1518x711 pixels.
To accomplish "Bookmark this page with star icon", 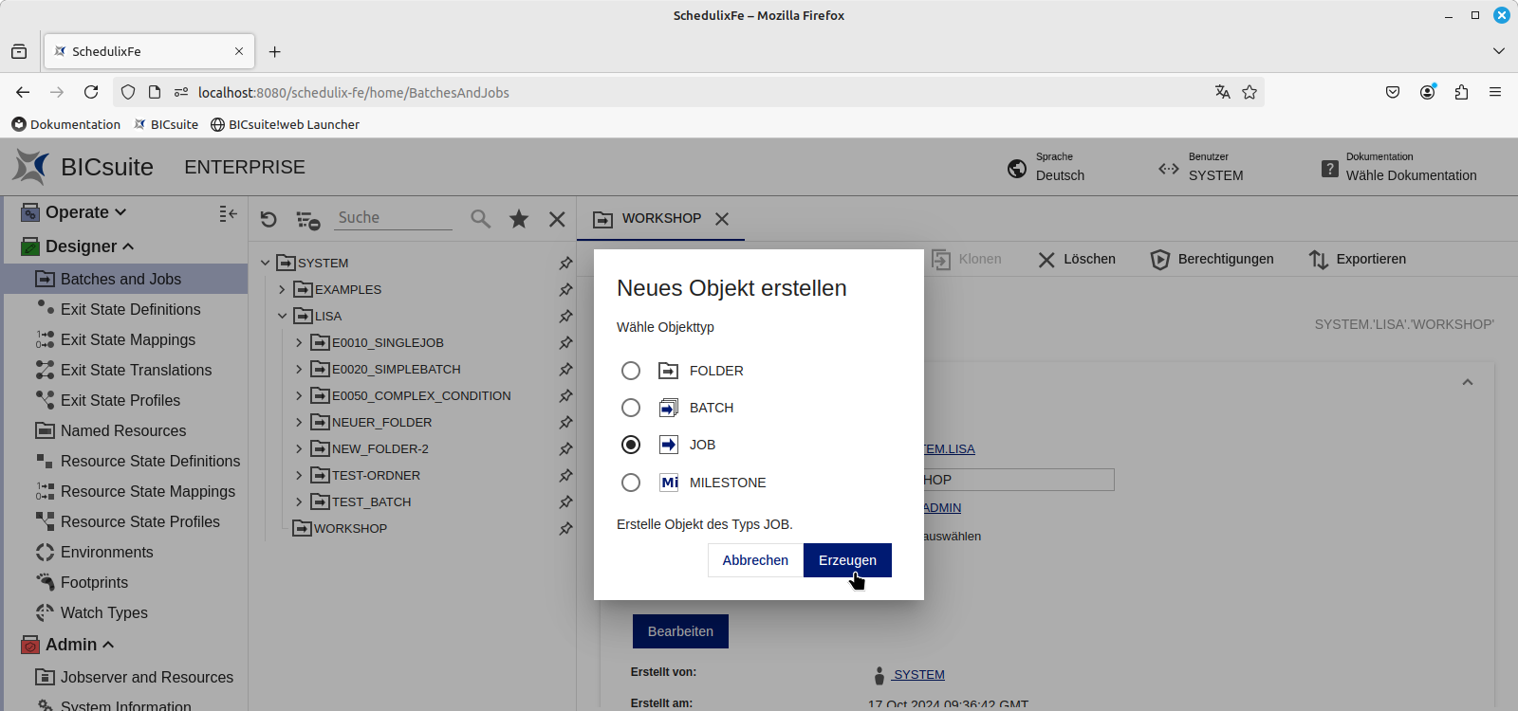I will pos(1250,92).
